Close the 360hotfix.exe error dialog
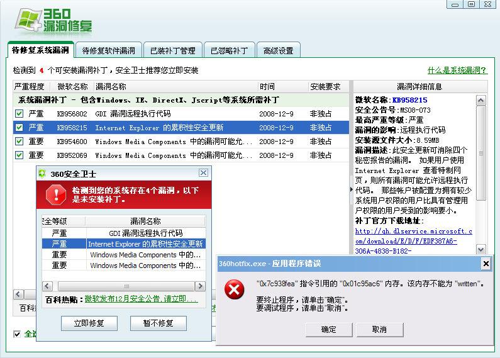Screen dimensions: 500x358 [x=486, y=264]
